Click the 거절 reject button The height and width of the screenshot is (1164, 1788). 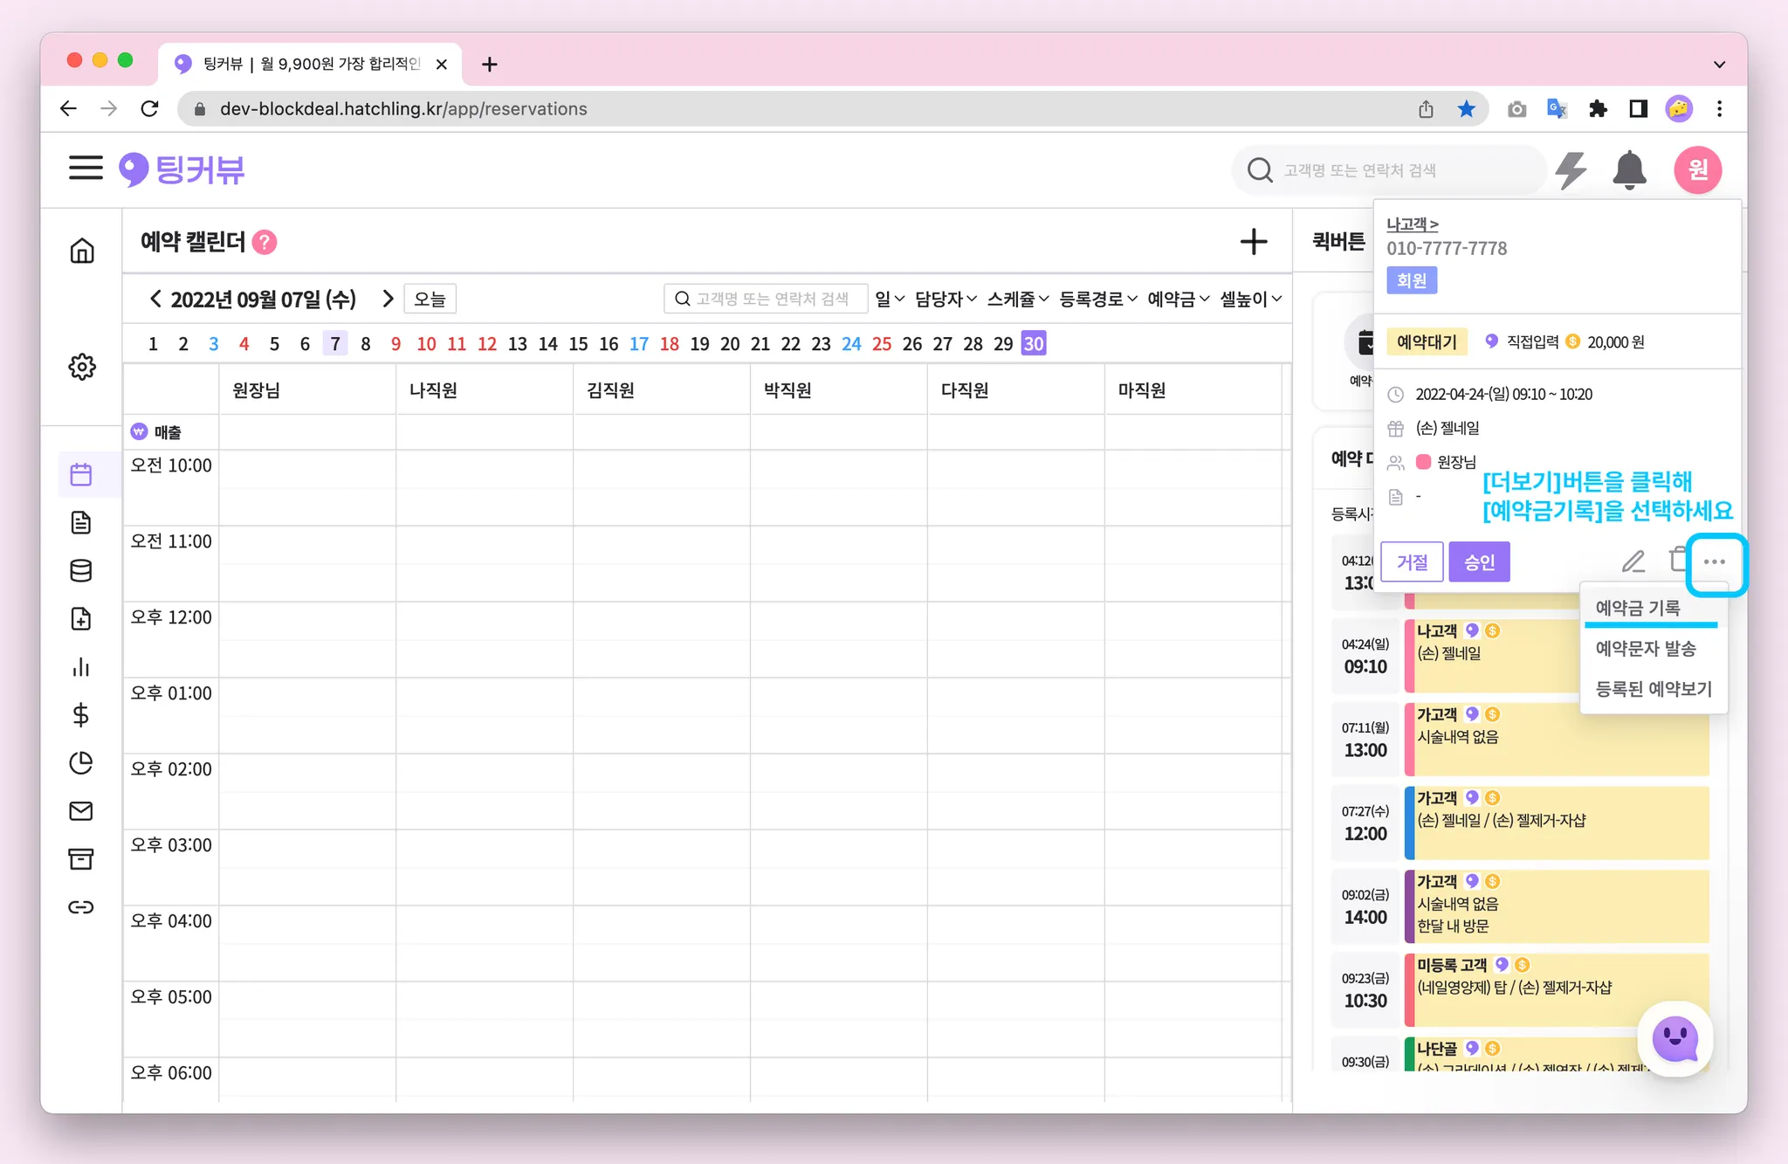coord(1412,562)
